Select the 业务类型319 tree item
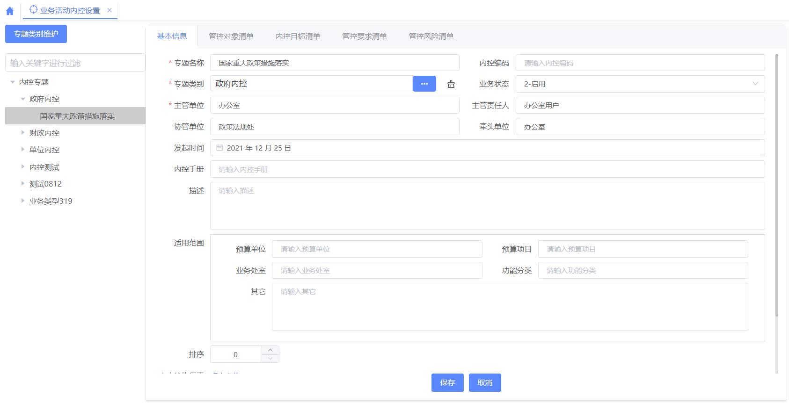The width and height of the screenshot is (789, 403). pos(51,201)
